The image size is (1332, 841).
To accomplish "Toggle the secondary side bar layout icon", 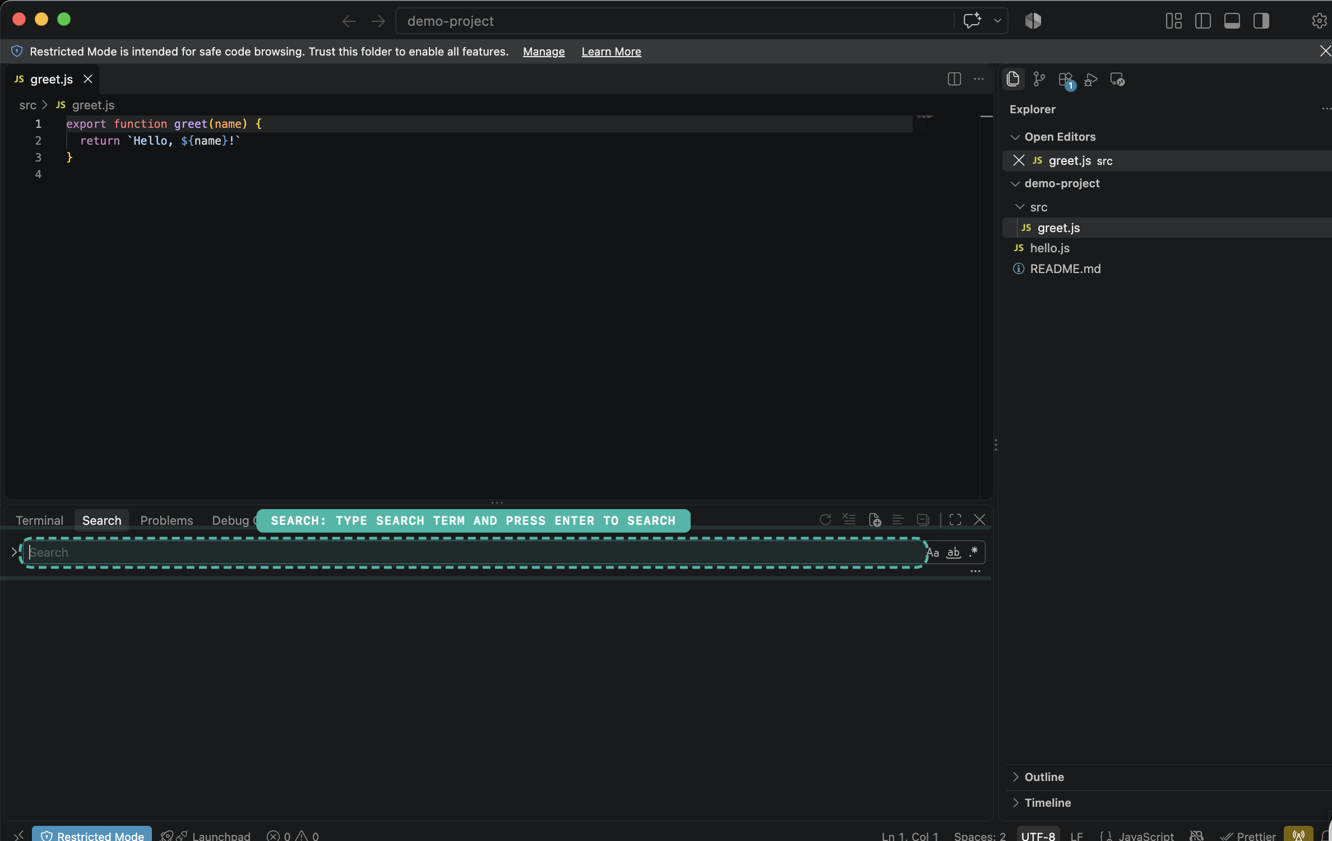I will (1261, 21).
